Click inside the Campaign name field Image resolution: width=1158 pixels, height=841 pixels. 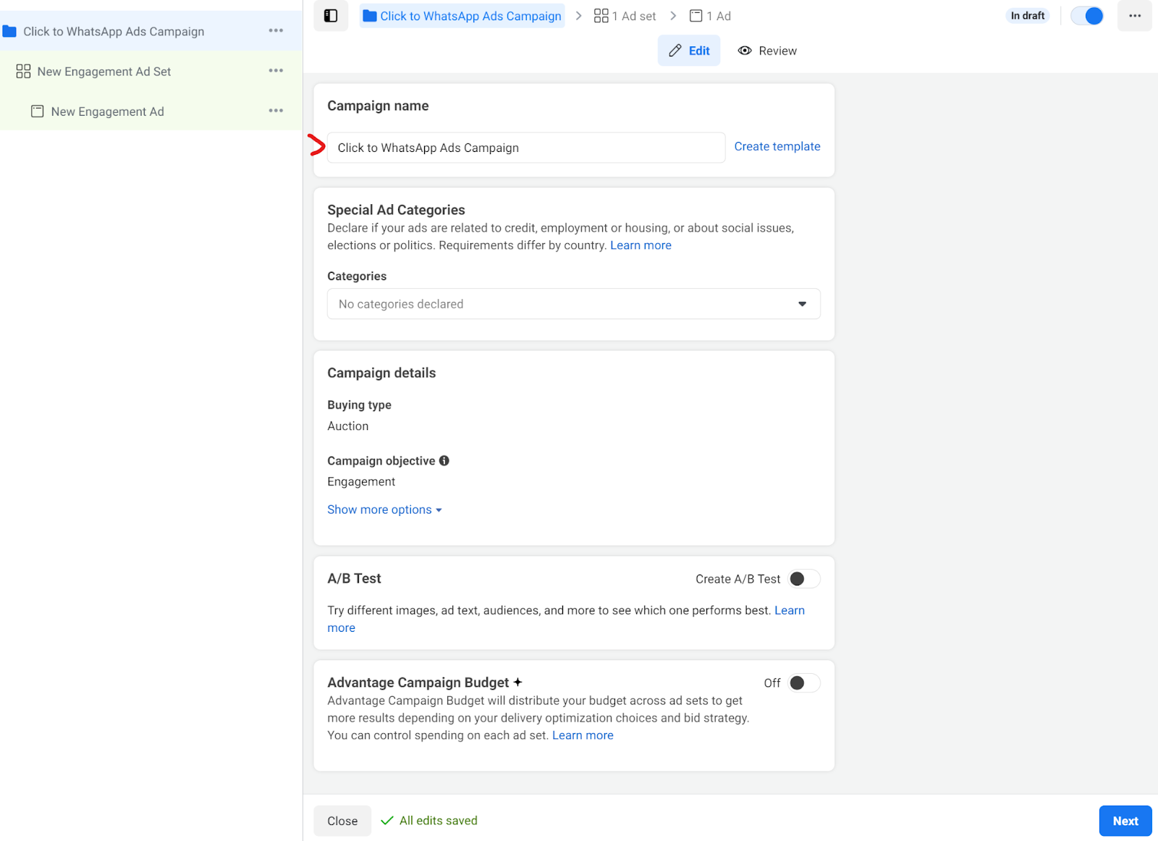tap(525, 147)
